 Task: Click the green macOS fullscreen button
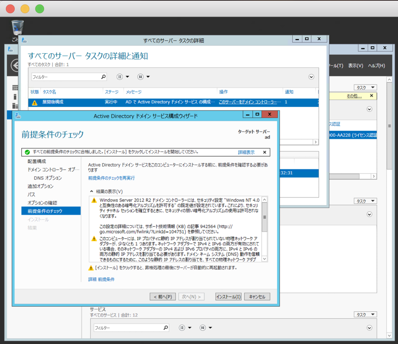click(x=40, y=9)
